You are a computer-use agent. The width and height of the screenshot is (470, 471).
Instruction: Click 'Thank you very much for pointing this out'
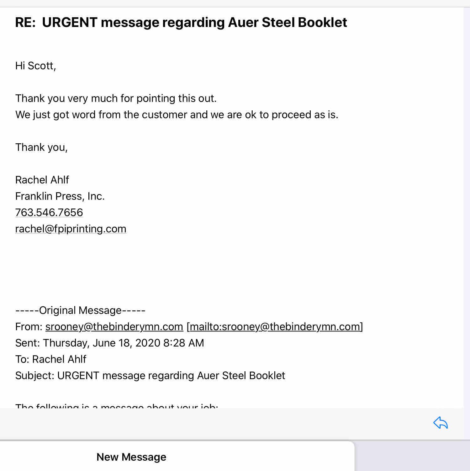(x=116, y=98)
